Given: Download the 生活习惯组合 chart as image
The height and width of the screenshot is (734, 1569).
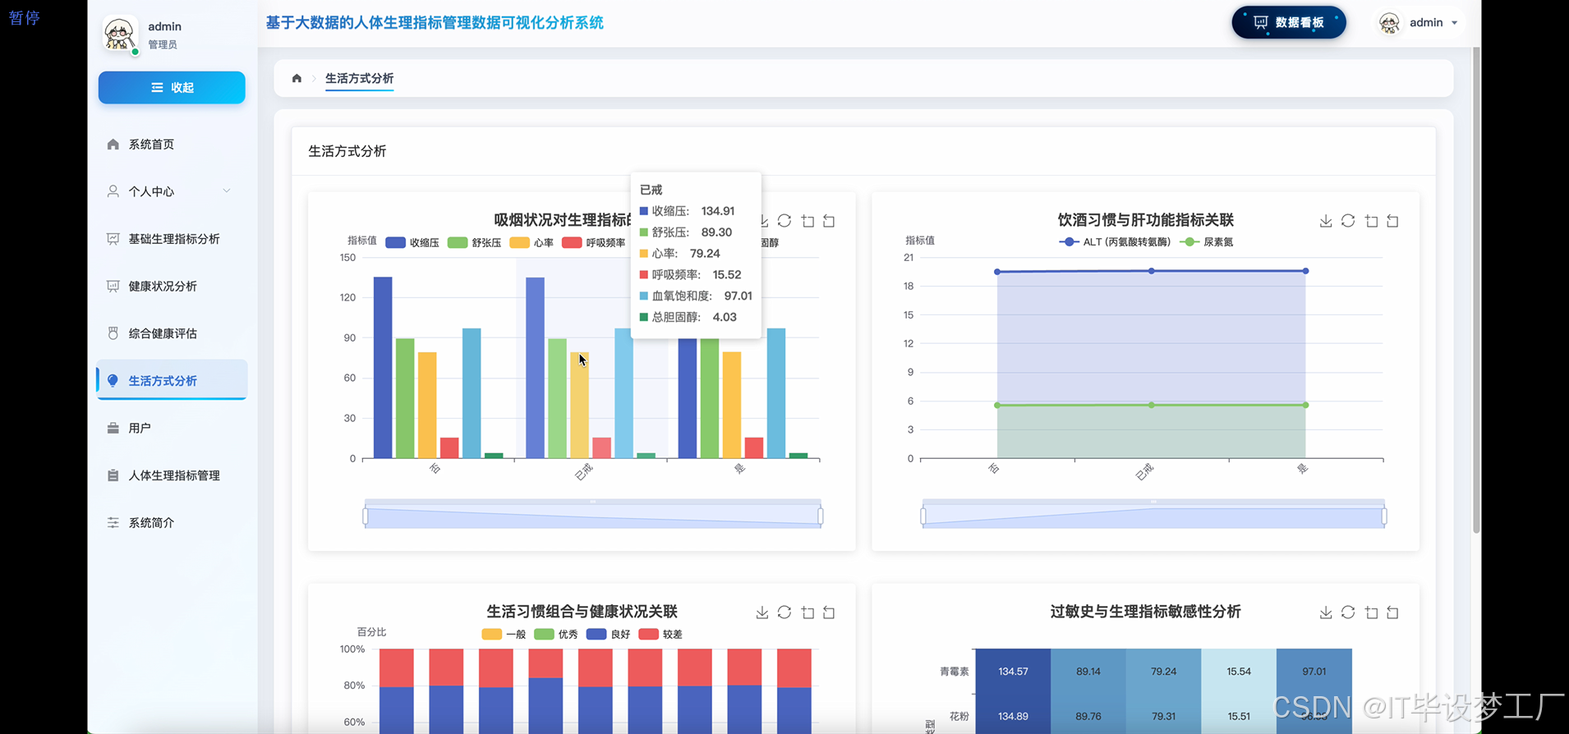Looking at the screenshot, I should point(762,612).
